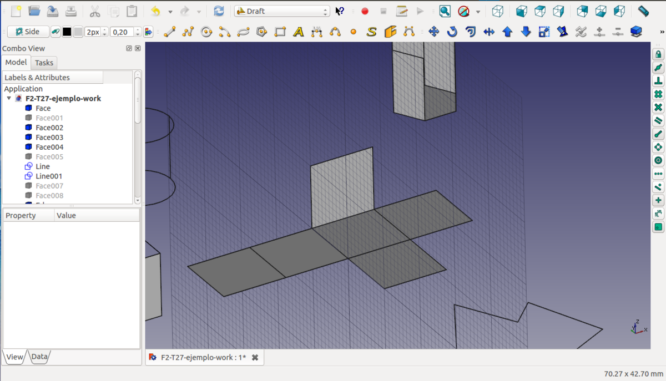This screenshot has width=666, height=381.
Task: Activate the Draft Text tool
Action: (x=299, y=32)
